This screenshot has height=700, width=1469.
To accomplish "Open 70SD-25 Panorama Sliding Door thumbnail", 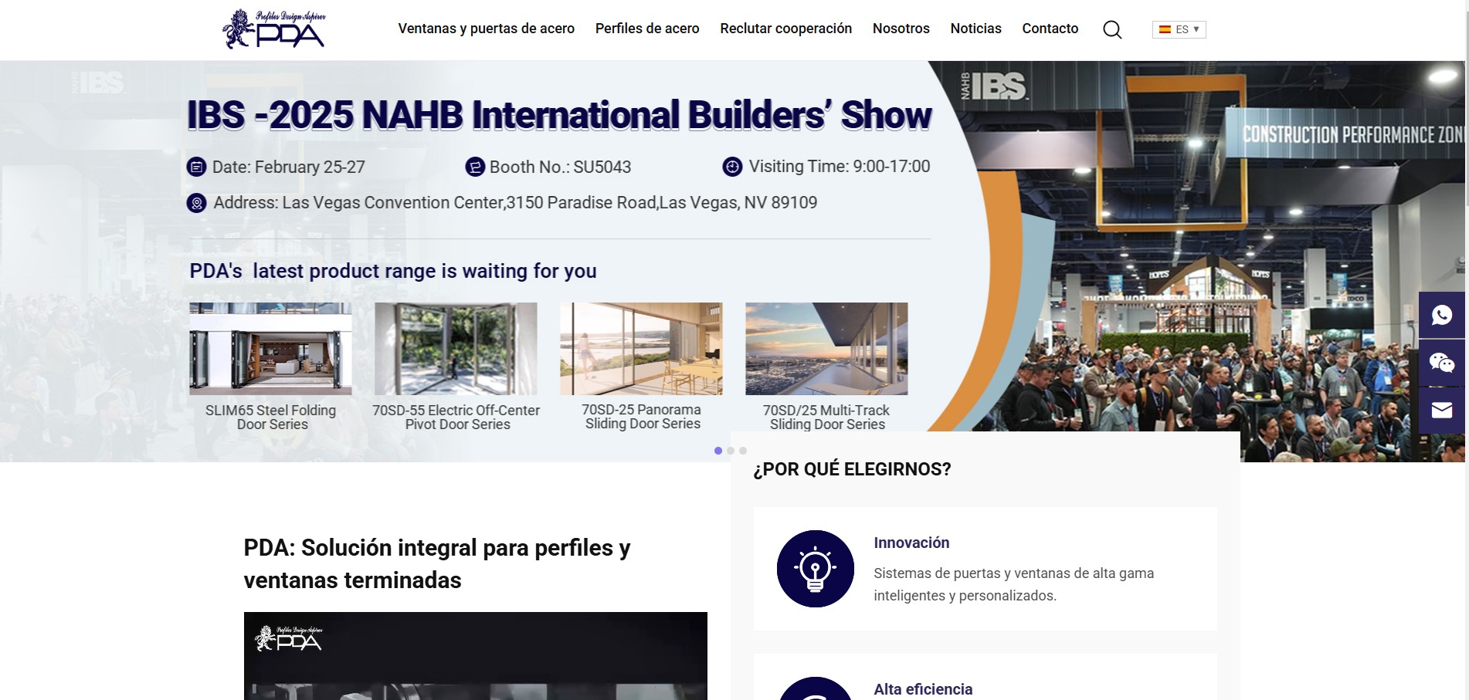I will tap(641, 349).
